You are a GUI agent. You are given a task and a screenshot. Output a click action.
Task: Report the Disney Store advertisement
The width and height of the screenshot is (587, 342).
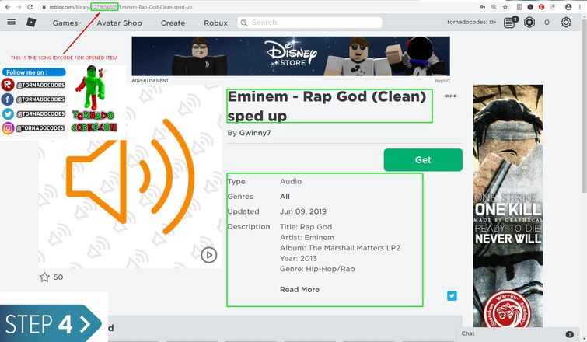[x=442, y=81]
